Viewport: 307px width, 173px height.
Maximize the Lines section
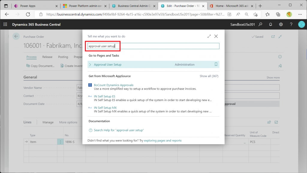(x=276, y=122)
